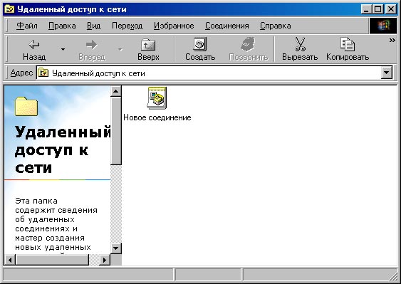Click the large folder icon in left pane
Viewport: 401px width, 284px height.
click(26, 106)
